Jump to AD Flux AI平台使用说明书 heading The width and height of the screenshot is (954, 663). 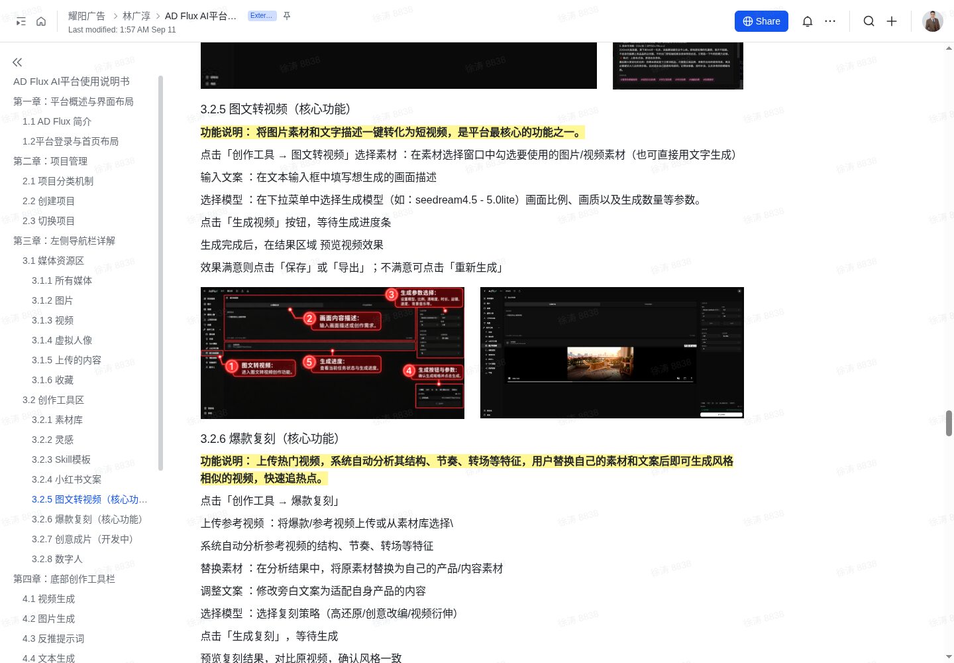[72, 82]
